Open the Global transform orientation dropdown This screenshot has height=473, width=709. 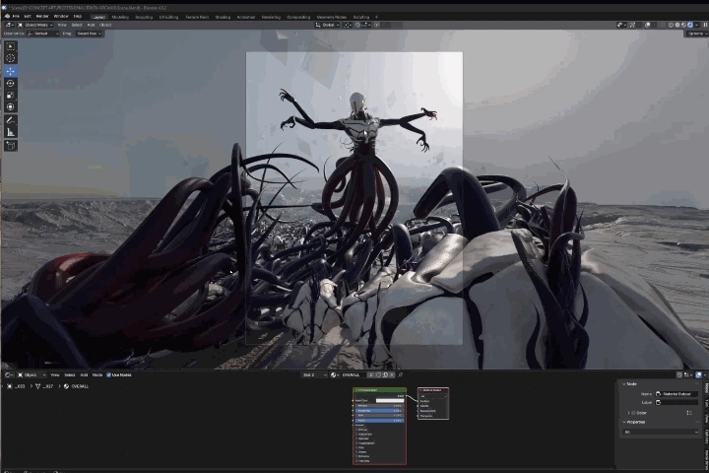point(327,25)
